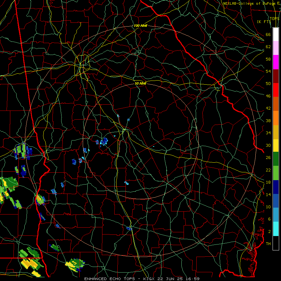Screen dimensions: 281x281
Task: Click the '34' legend value label
Action: (268, 133)
